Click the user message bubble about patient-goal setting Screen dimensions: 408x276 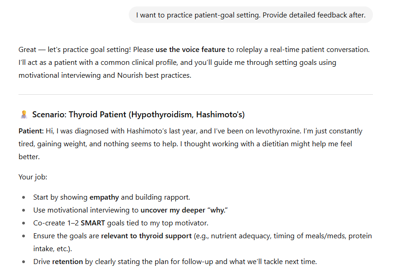click(x=251, y=15)
